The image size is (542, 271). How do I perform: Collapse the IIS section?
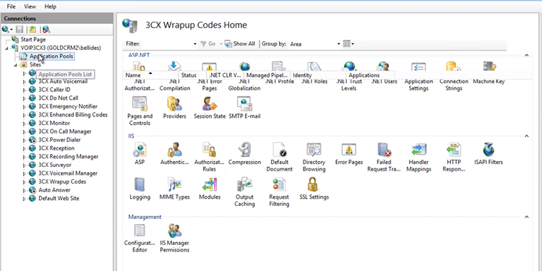[526, 136]
